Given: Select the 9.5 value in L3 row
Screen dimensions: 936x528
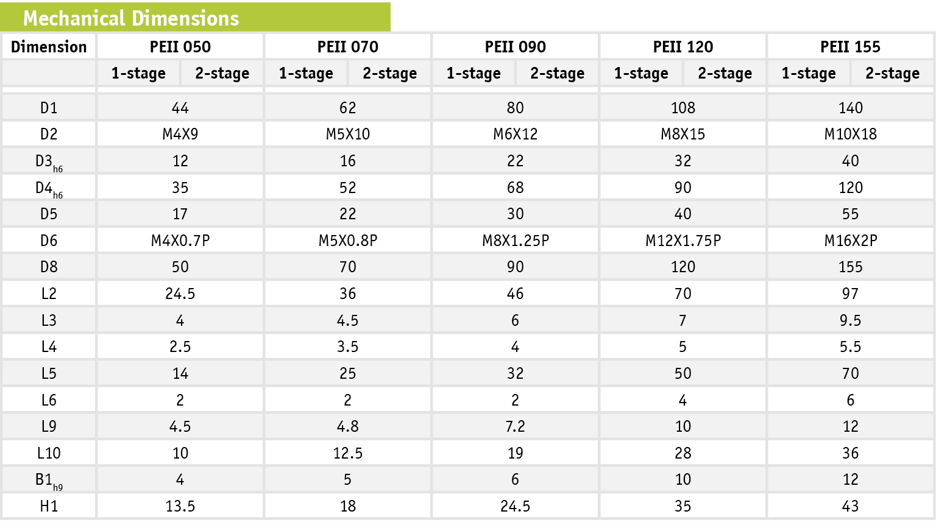Looking at the screenshot, I should 851,320.
